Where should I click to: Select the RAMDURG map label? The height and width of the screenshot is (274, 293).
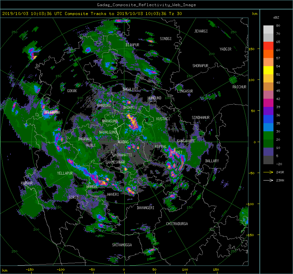104,106
